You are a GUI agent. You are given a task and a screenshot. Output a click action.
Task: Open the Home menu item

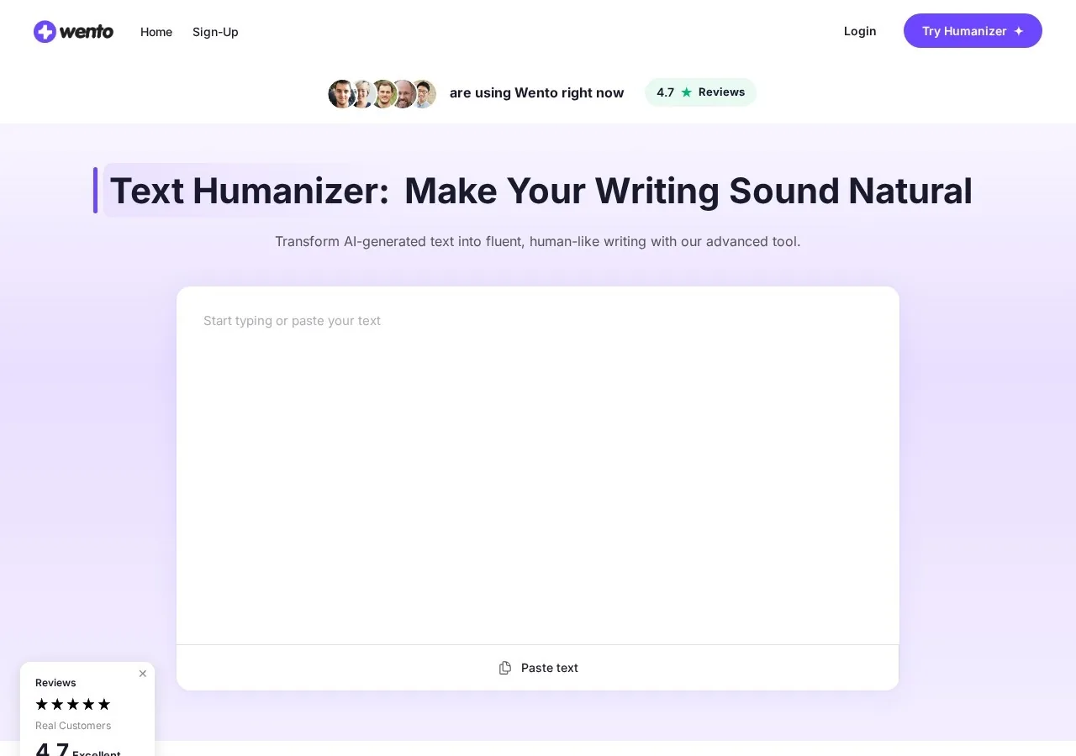tap(156, 32)
